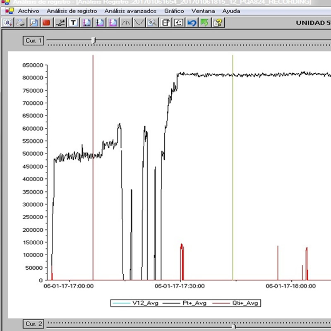The width and height of the screenshot is (331, 331).
Task: Click the Cur. 1 slider thumb
Action: 94,40
